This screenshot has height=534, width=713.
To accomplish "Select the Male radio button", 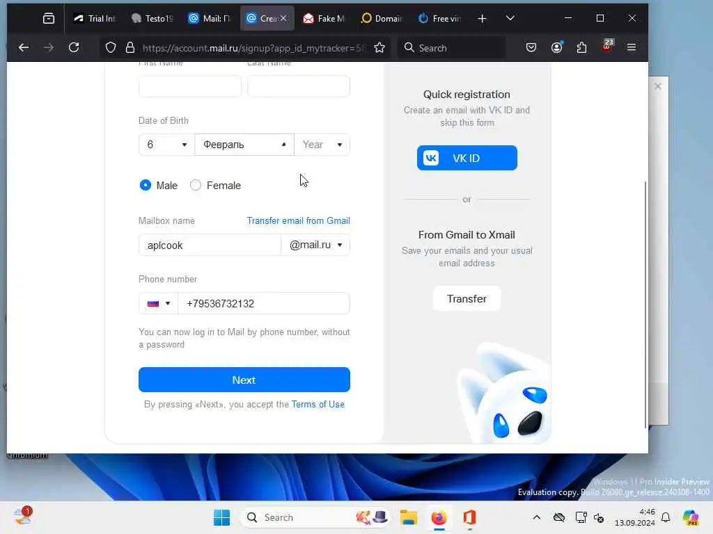I will (146, 185).
